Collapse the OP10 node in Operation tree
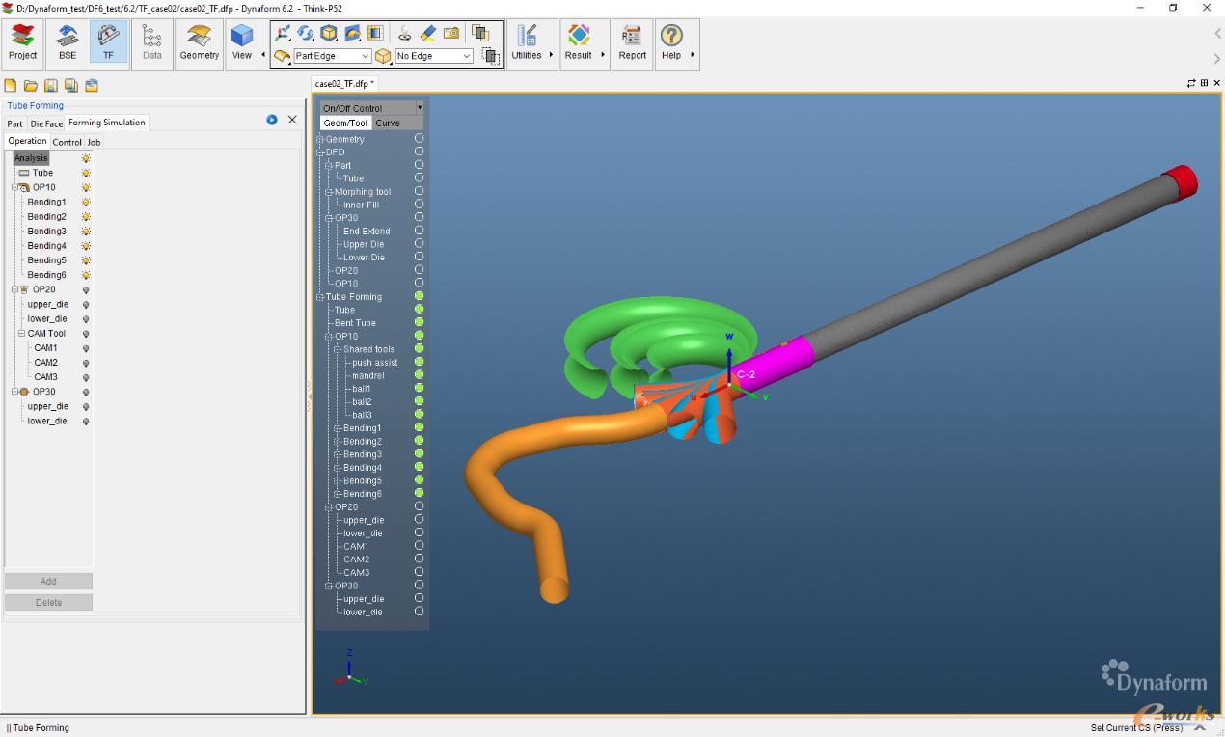The image size is (1225, 737). click(x=14, y=188)
